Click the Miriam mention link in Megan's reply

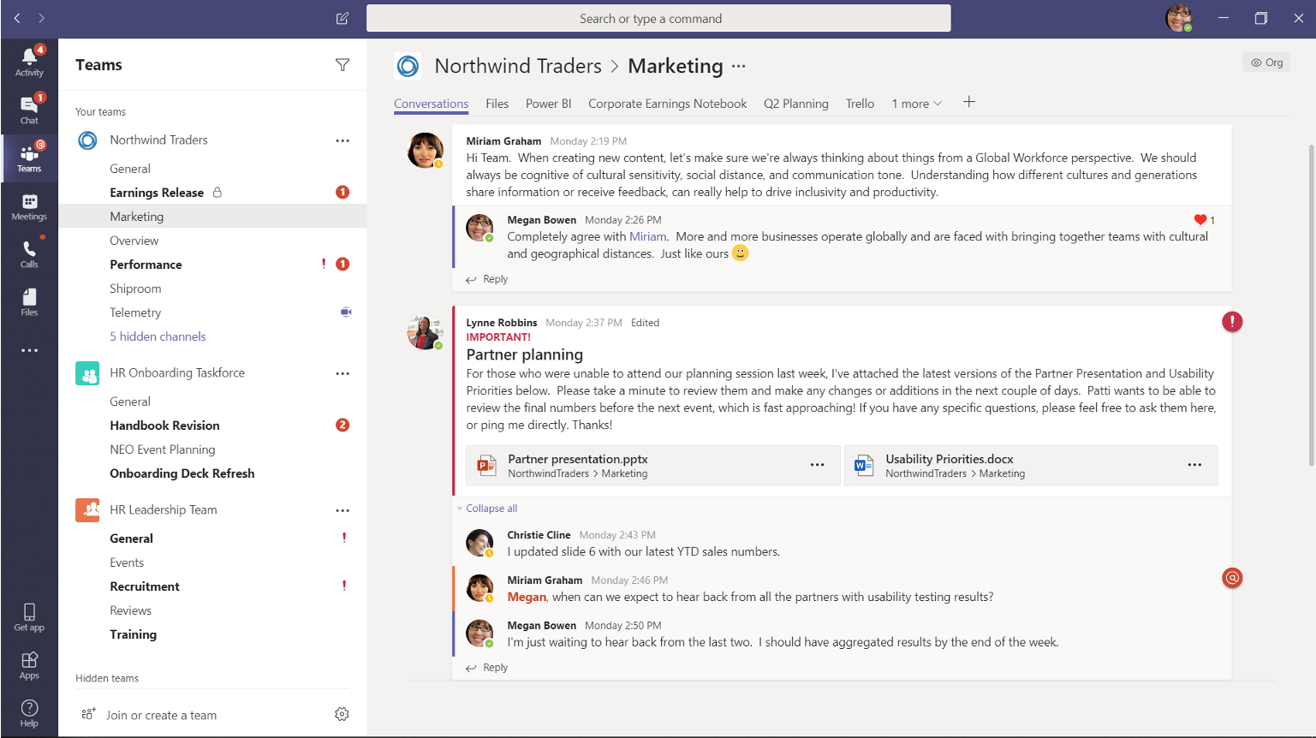[x=647, y=236]
